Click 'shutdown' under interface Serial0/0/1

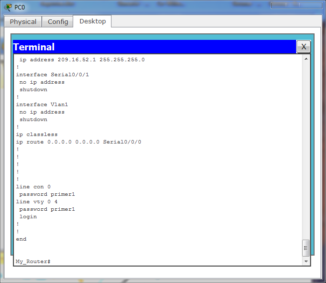tap(33, 90)
